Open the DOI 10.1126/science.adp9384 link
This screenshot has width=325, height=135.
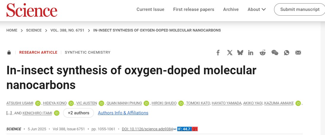pos(147,129)
